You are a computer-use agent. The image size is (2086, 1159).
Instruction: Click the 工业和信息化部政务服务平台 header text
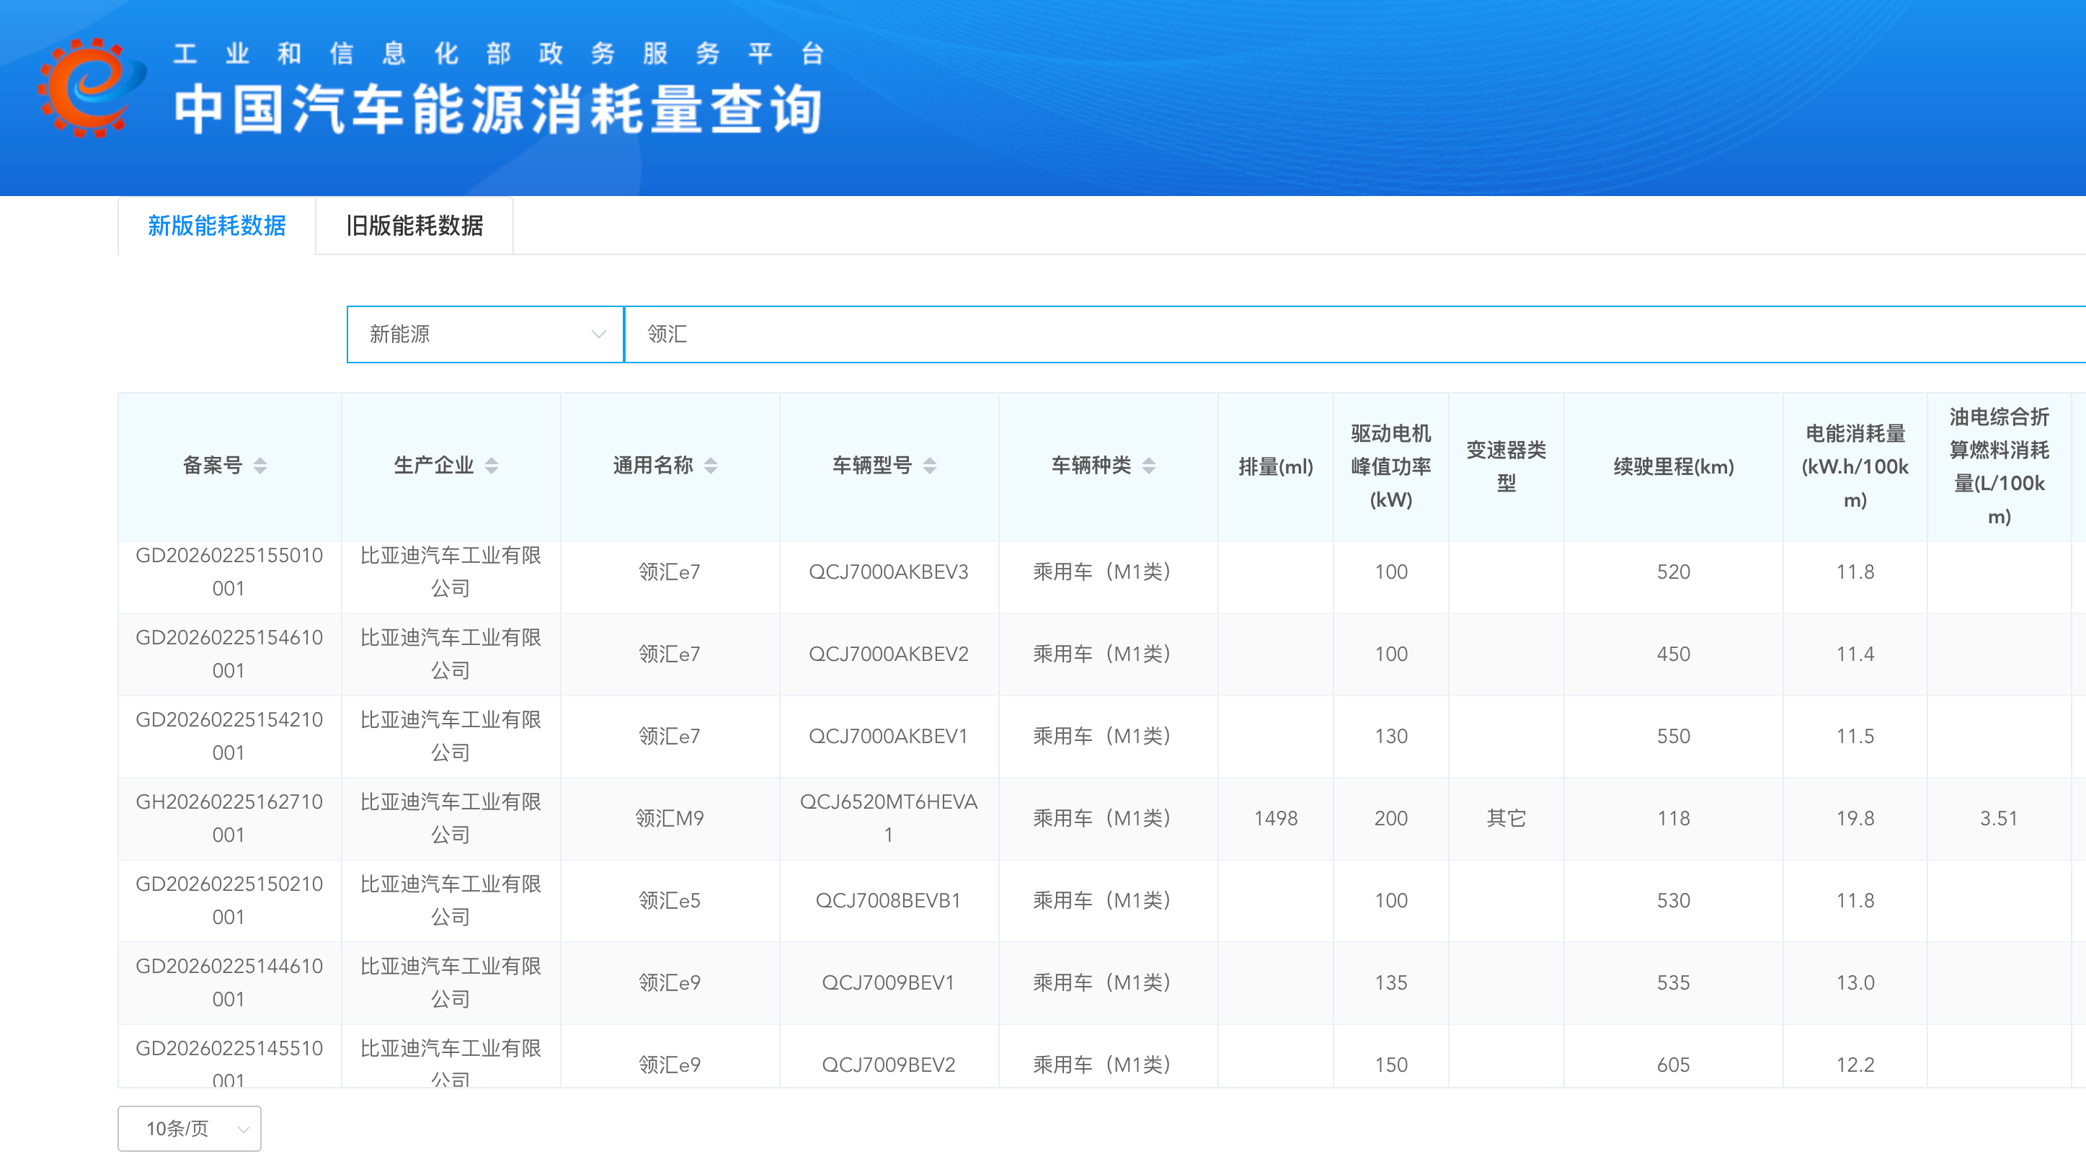tap(498, 53)
